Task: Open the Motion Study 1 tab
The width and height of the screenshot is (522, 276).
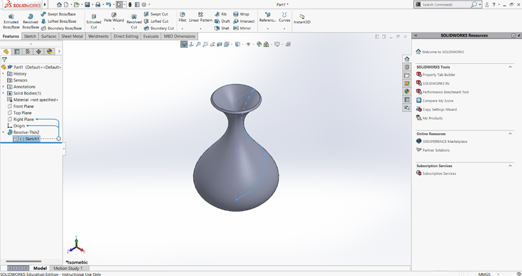Action: (x=68, y=269)
